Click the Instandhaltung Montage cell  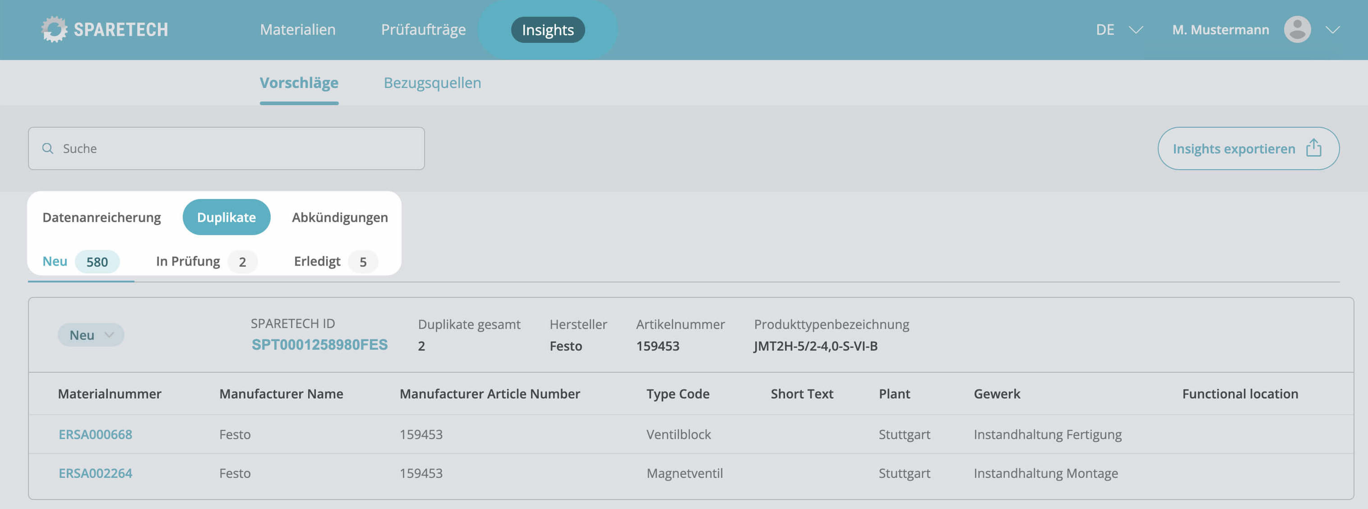(1046, 473)
